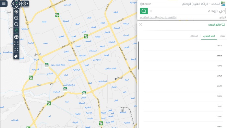Click the الملز district label on map
The width and height of the screenshot is (227, 128).
click(x=116, y=100)
